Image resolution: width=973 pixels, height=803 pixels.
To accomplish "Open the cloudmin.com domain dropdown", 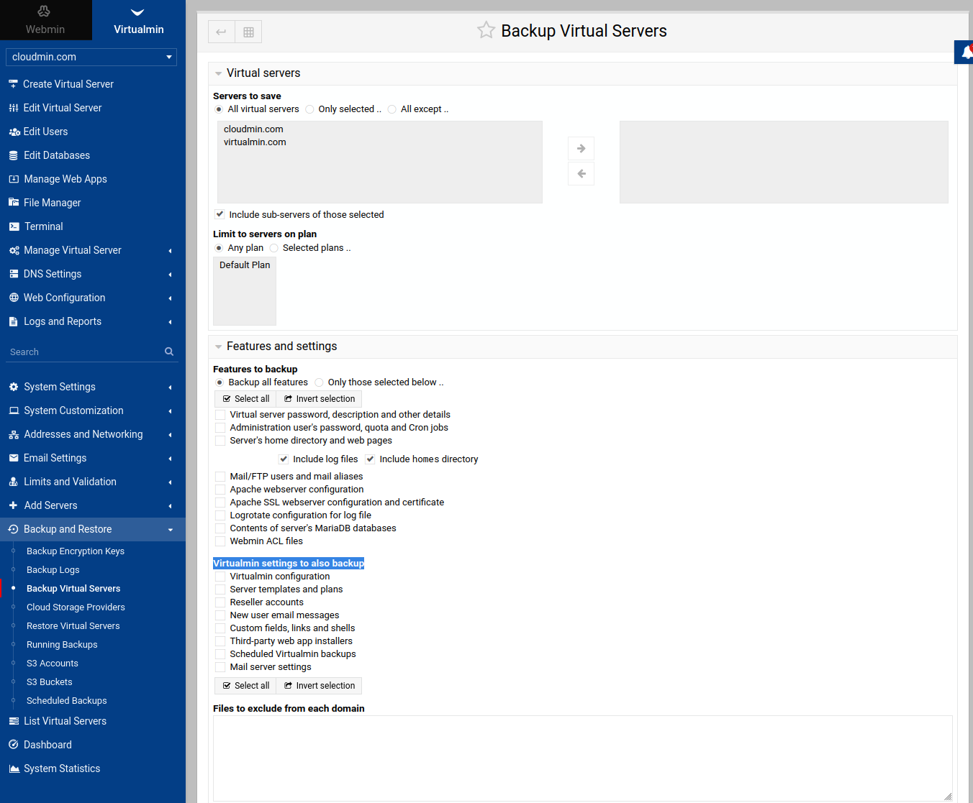I will (x=91, y=57).
